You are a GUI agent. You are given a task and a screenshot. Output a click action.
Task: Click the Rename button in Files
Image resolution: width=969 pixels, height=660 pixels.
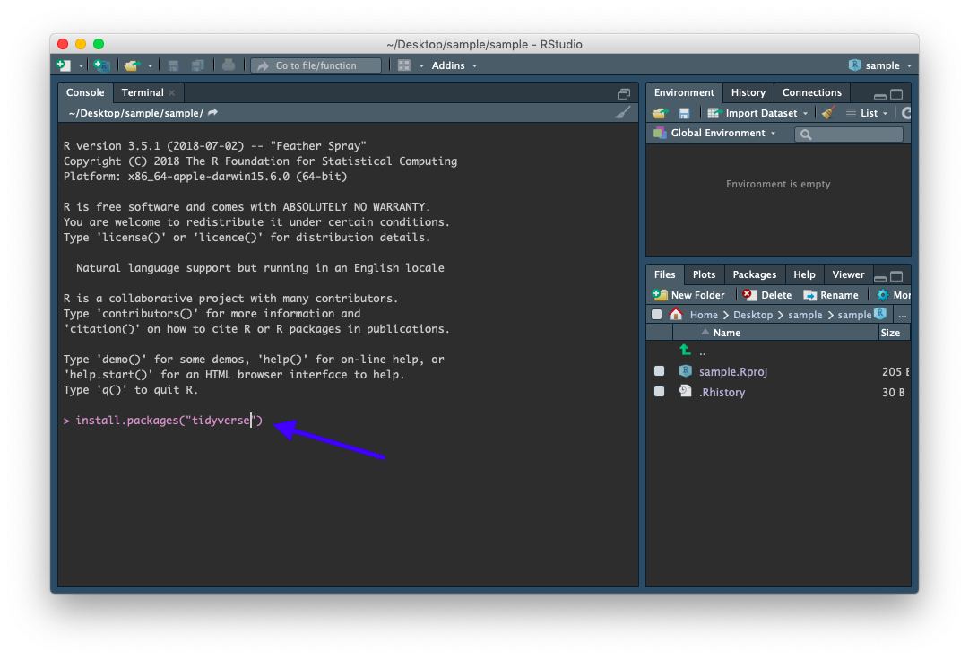click(831, 295)
